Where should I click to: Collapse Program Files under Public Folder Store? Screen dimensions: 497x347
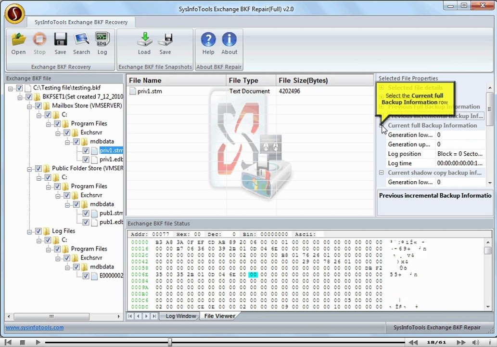pos(49,187)
